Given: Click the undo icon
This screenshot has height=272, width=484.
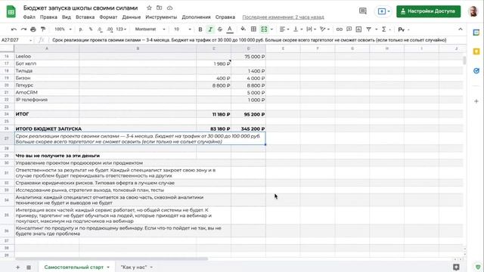Looking at the screenshot, I should tap(14, 29).
